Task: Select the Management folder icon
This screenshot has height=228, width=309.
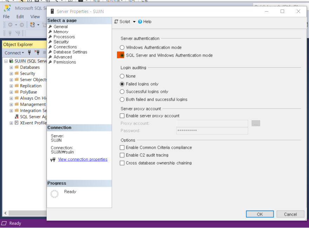Action: (17, 104)
